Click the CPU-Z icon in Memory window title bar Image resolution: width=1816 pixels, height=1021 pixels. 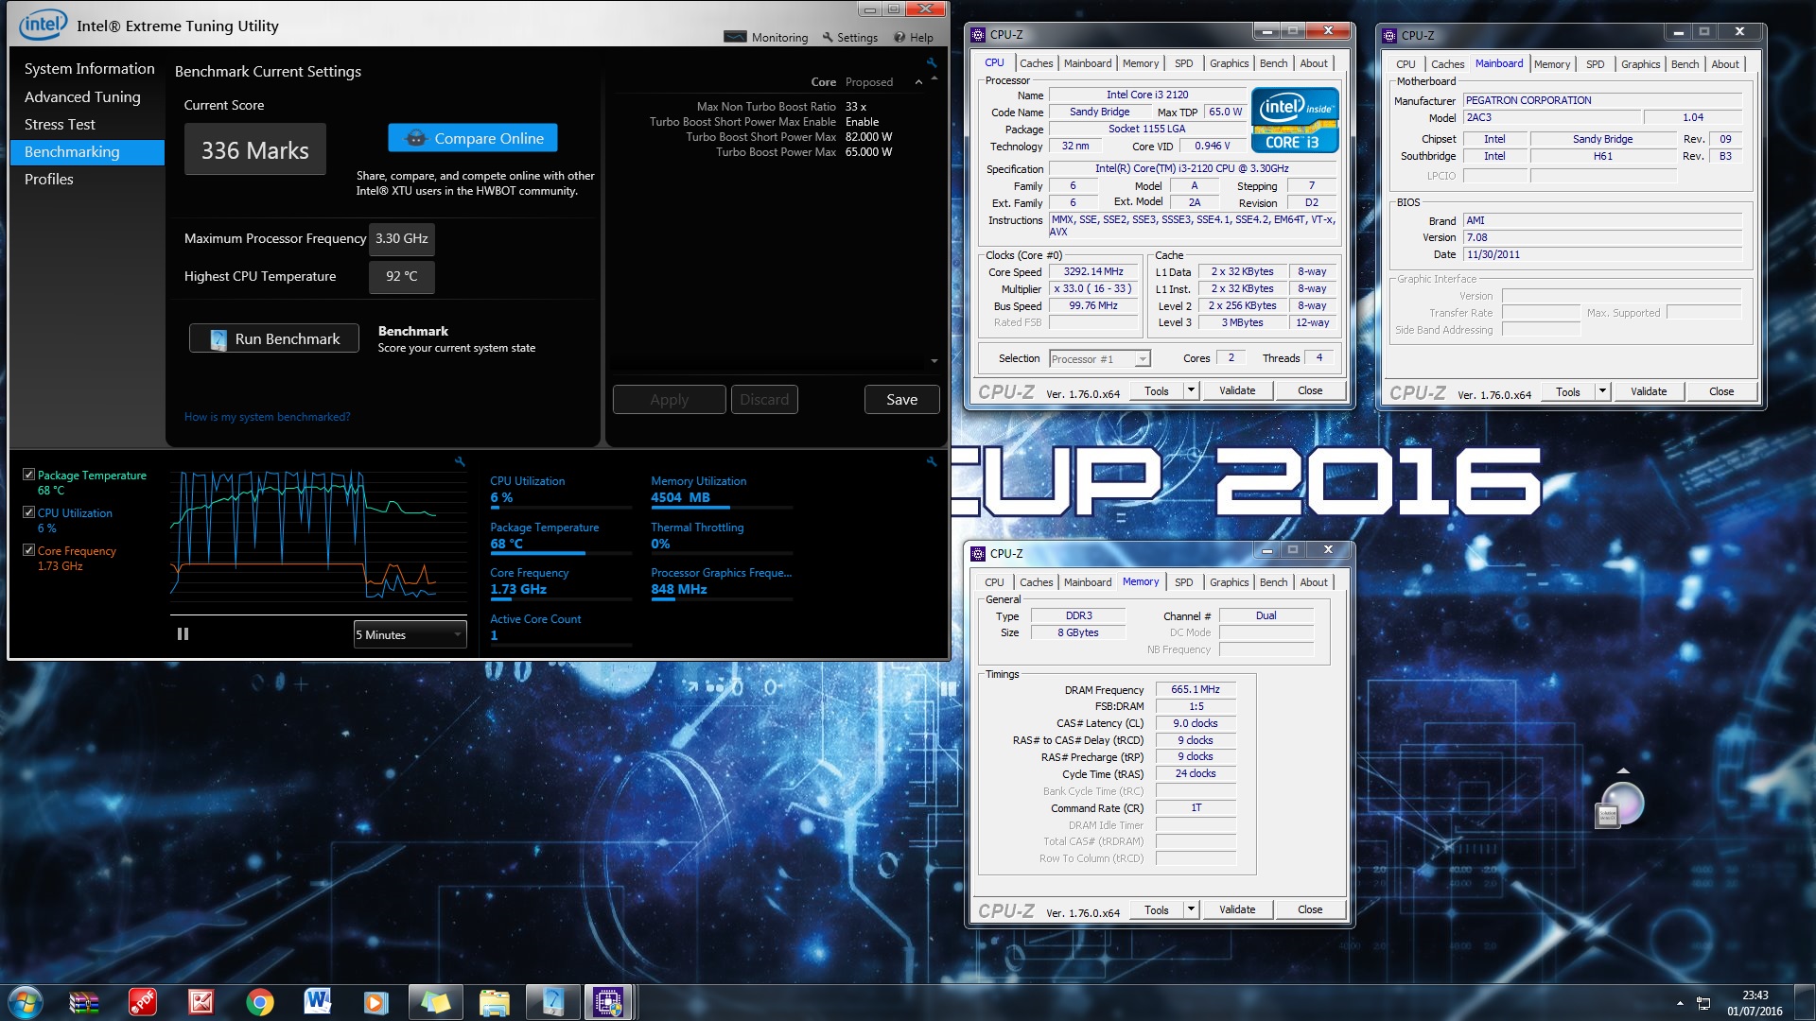978,553
